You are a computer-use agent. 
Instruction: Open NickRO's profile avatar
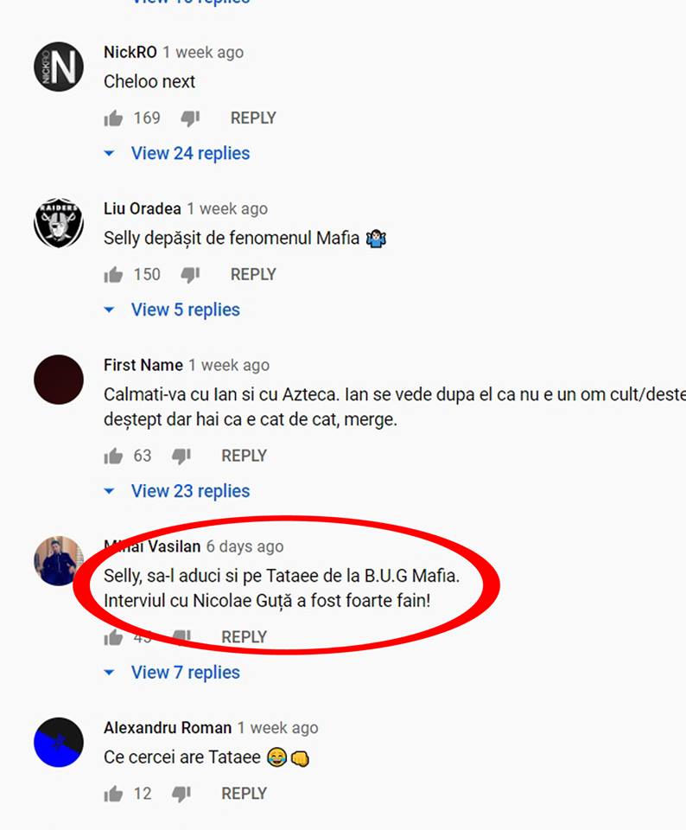click(x=59, y=67)
